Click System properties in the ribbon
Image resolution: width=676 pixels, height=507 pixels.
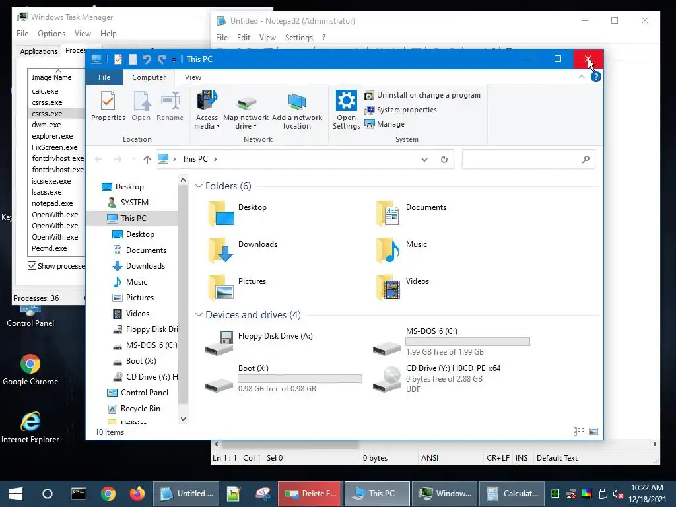(401, 110)
